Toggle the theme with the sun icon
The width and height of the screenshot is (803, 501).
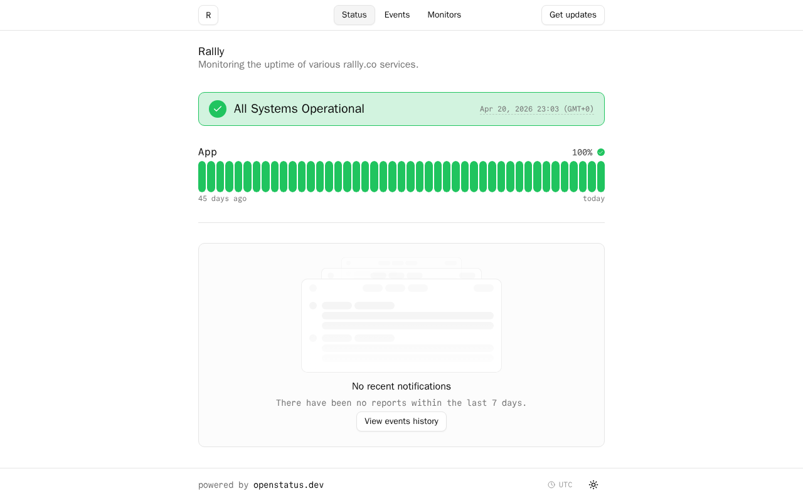(593, 485)
